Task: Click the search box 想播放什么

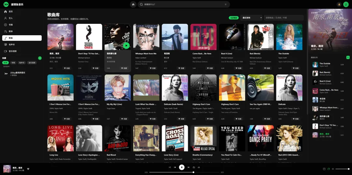Action: [x=183, y=4]
